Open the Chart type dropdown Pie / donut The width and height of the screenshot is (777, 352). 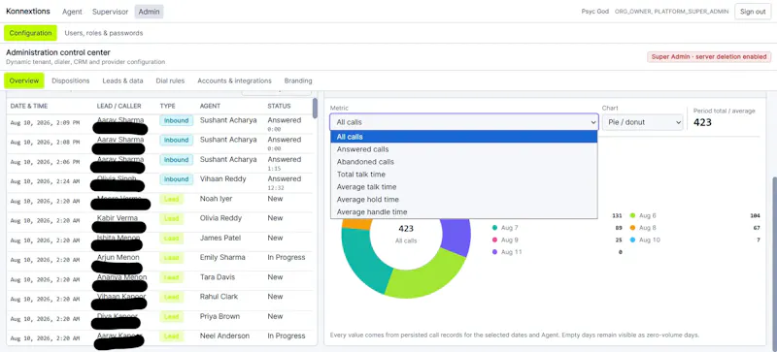[x=643, y=122]
